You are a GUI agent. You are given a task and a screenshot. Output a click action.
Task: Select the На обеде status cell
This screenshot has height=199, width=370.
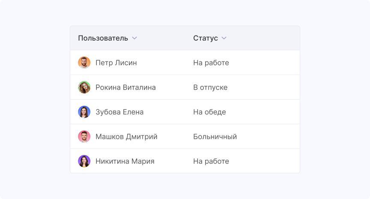tap(209, 112)
